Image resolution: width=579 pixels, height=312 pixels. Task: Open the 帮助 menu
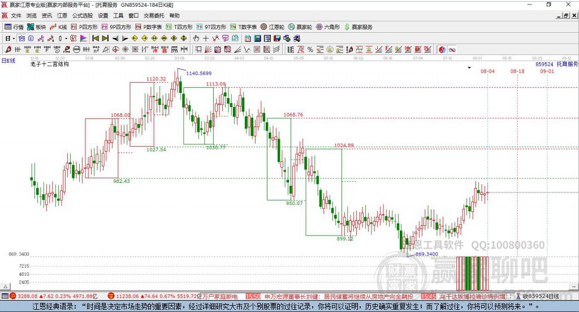[174, 15]
